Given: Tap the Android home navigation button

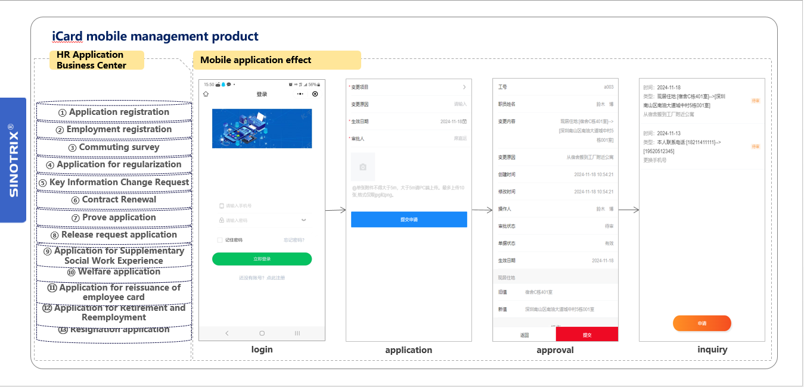Looking at the screenshot, I should [x=262, y=333].
